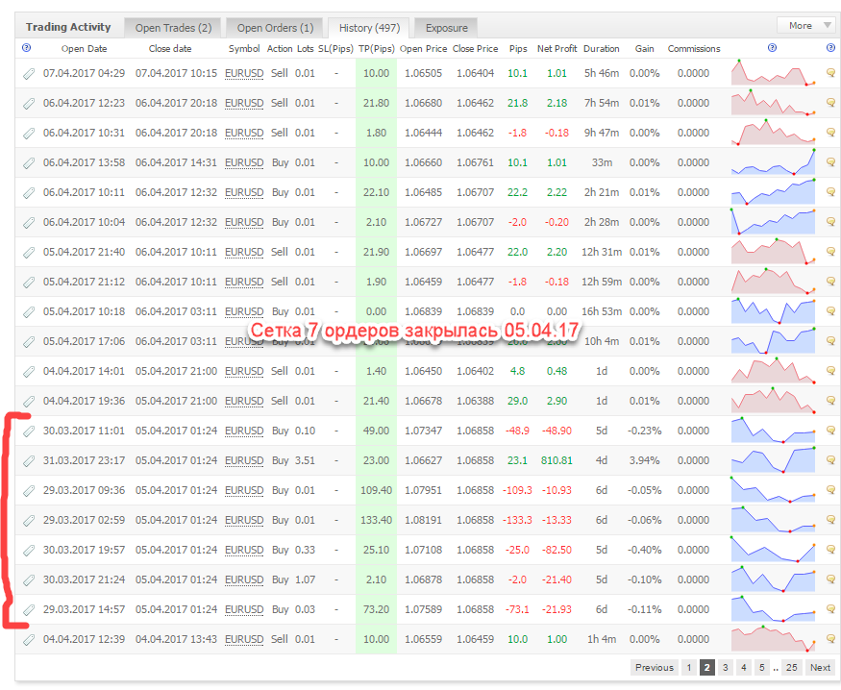Viewport: 841px width, 690px height.
Task: Switch to the Open Trades (2) tab
Action: point(173,28)
